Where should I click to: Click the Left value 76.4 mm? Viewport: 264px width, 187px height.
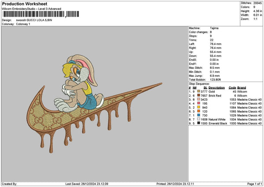(216, 44)
